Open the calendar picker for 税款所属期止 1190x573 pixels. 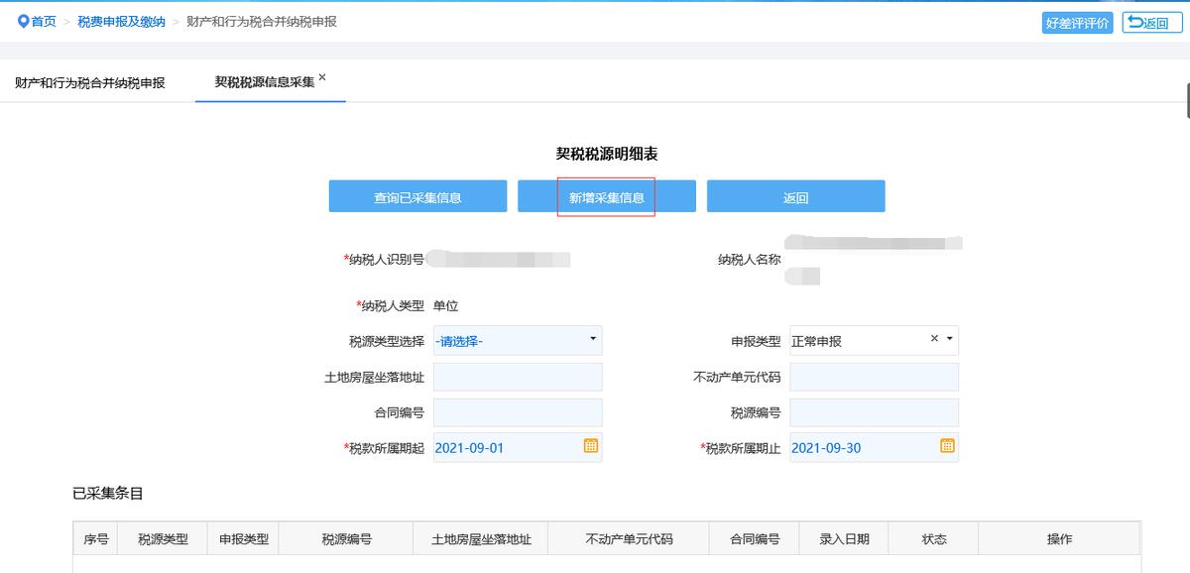point(947,447)
